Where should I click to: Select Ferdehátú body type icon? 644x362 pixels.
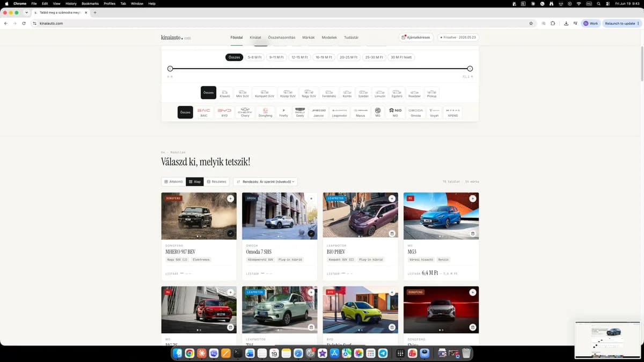tap(329, 93)
